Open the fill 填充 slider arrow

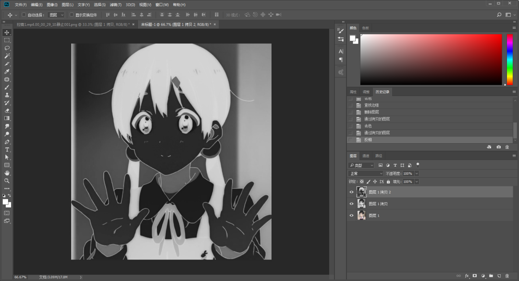[x=417, y=182]
